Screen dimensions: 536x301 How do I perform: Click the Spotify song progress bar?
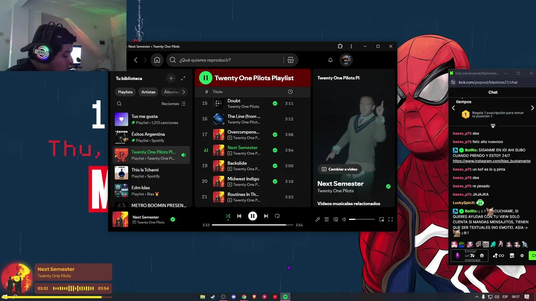pos(252,225)
